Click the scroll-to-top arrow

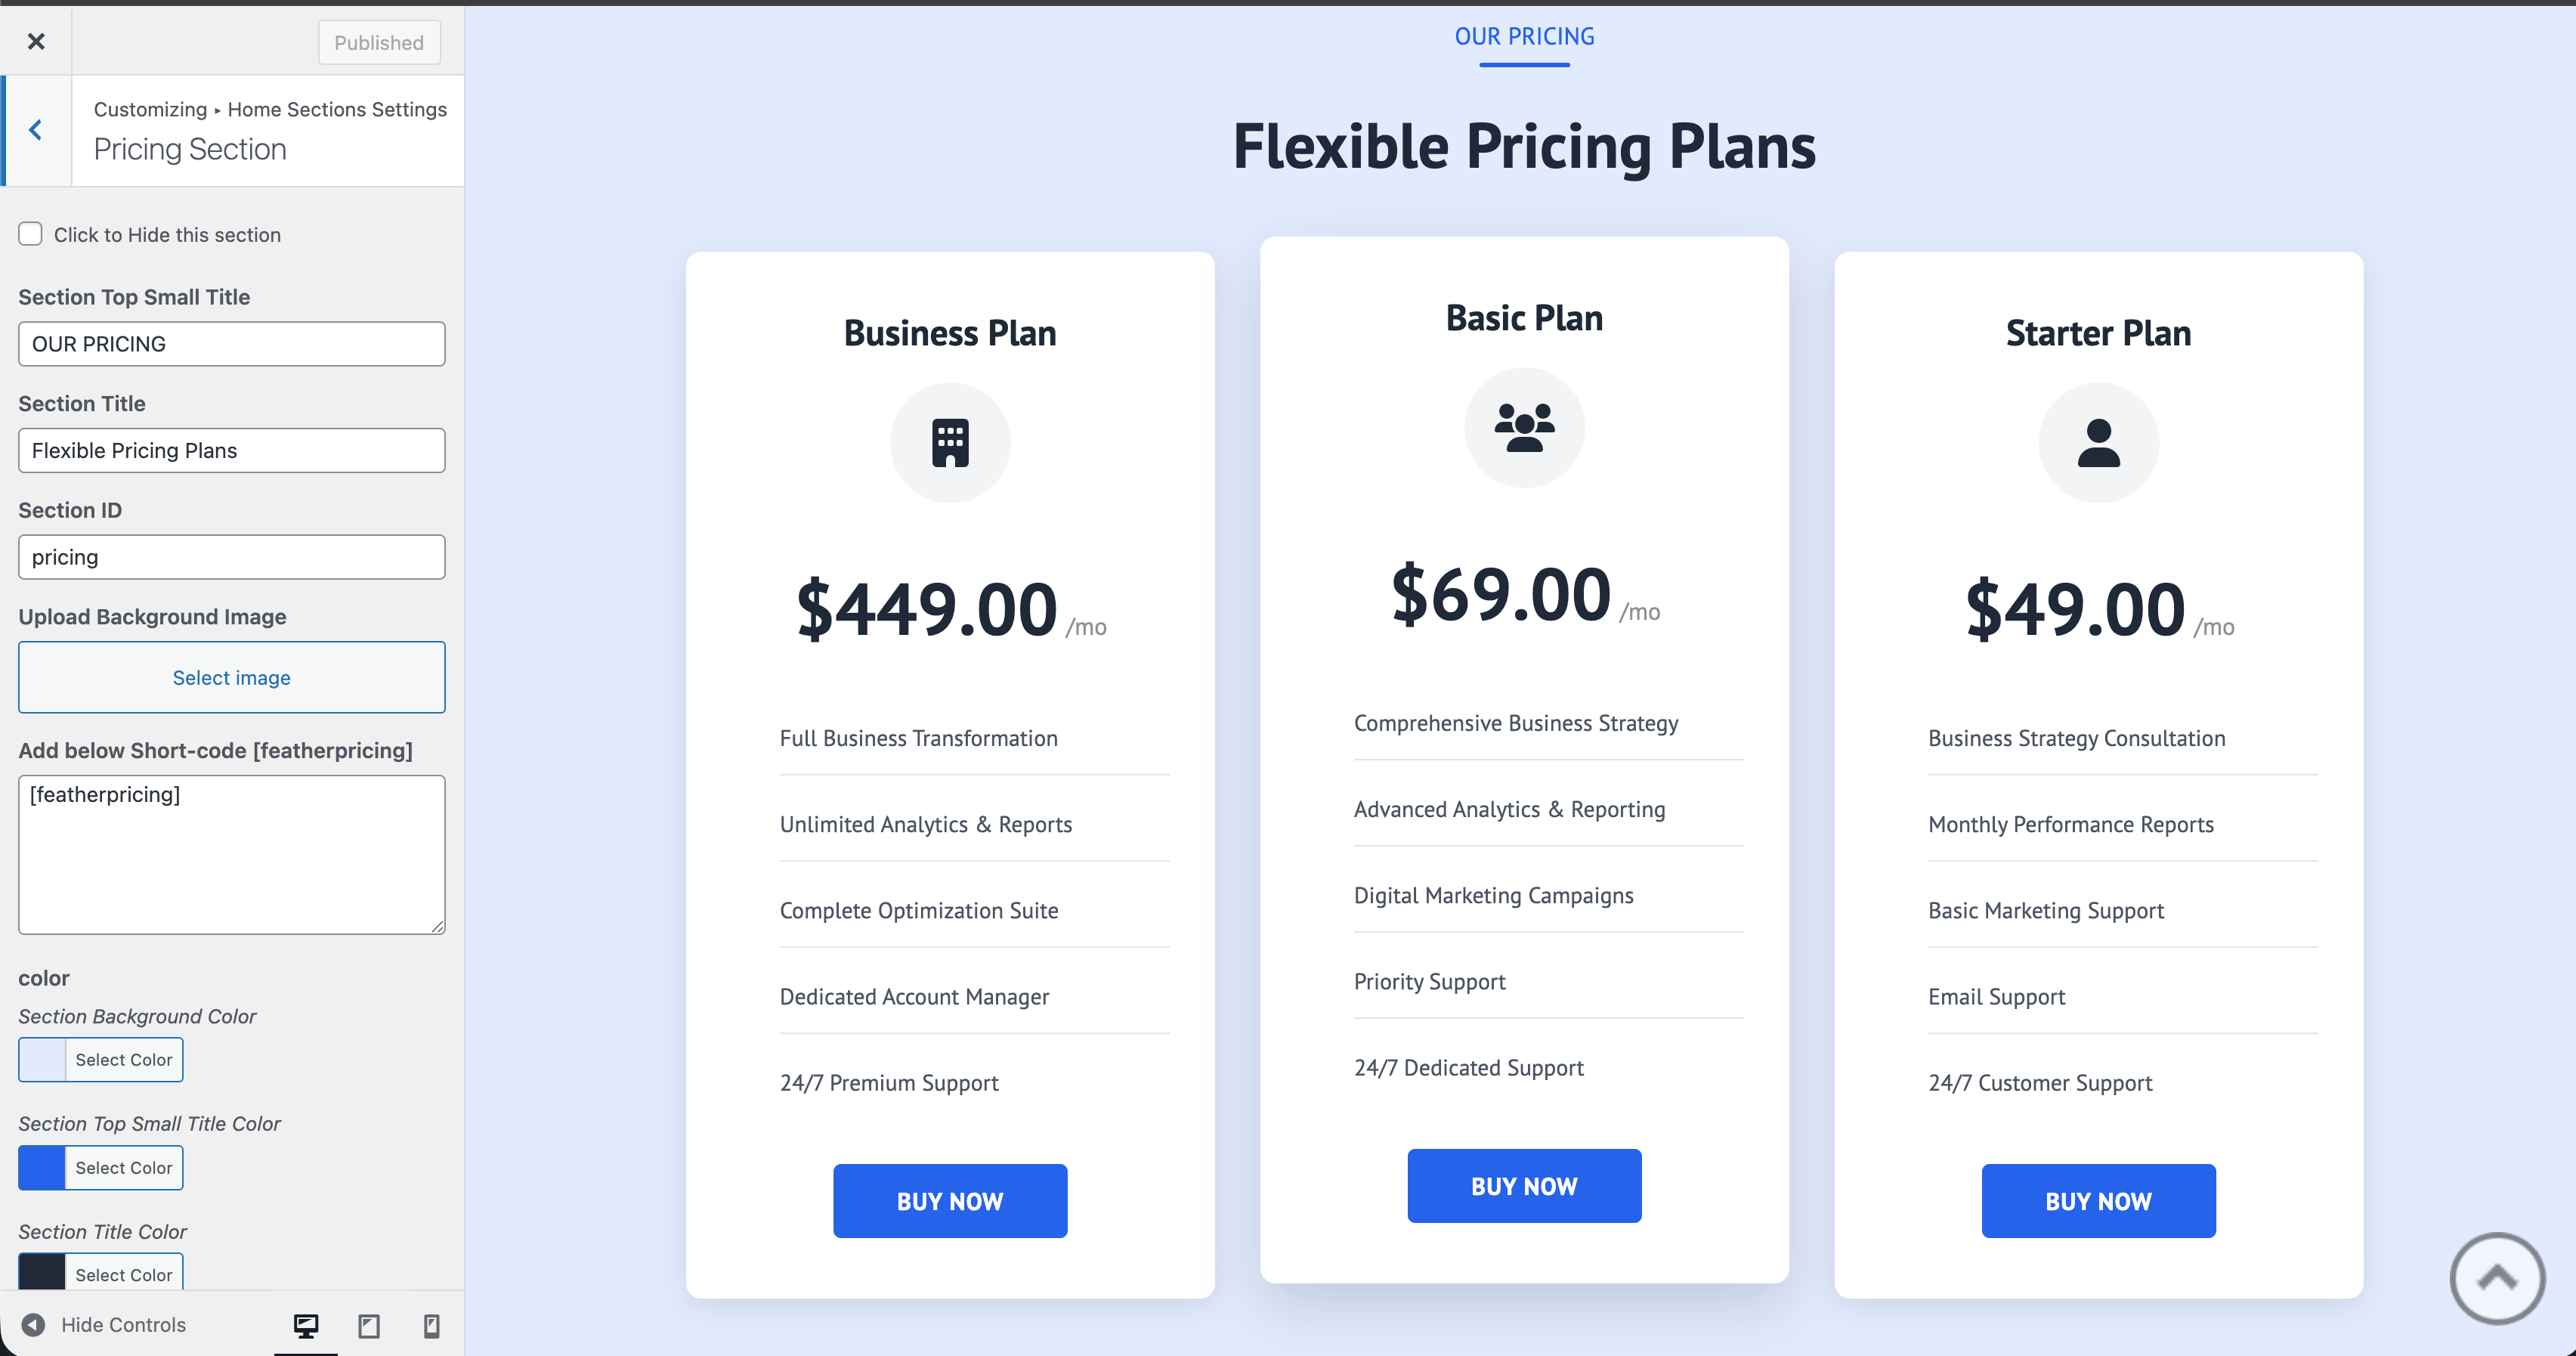2496,1278
